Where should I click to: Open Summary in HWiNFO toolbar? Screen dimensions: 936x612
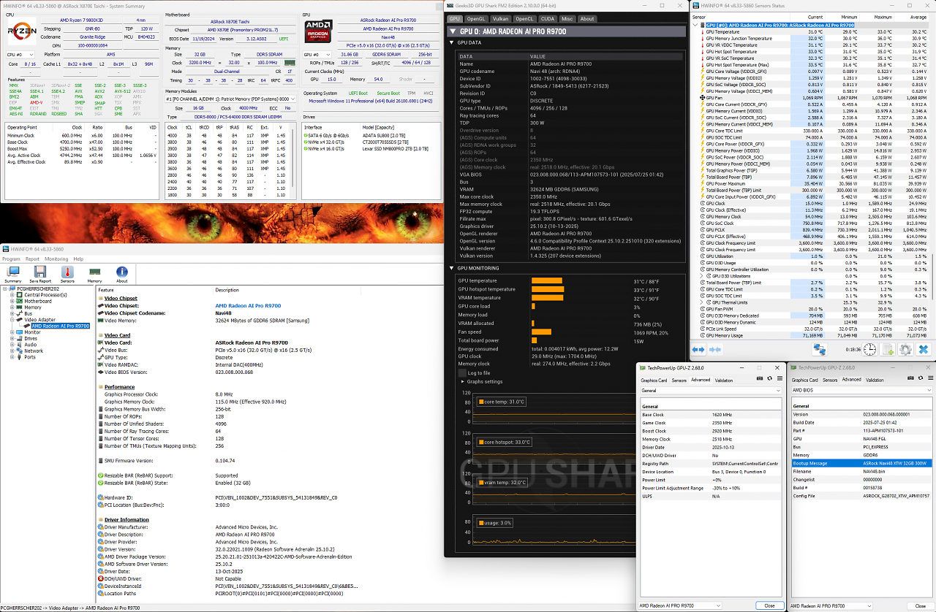coord(12,275)
